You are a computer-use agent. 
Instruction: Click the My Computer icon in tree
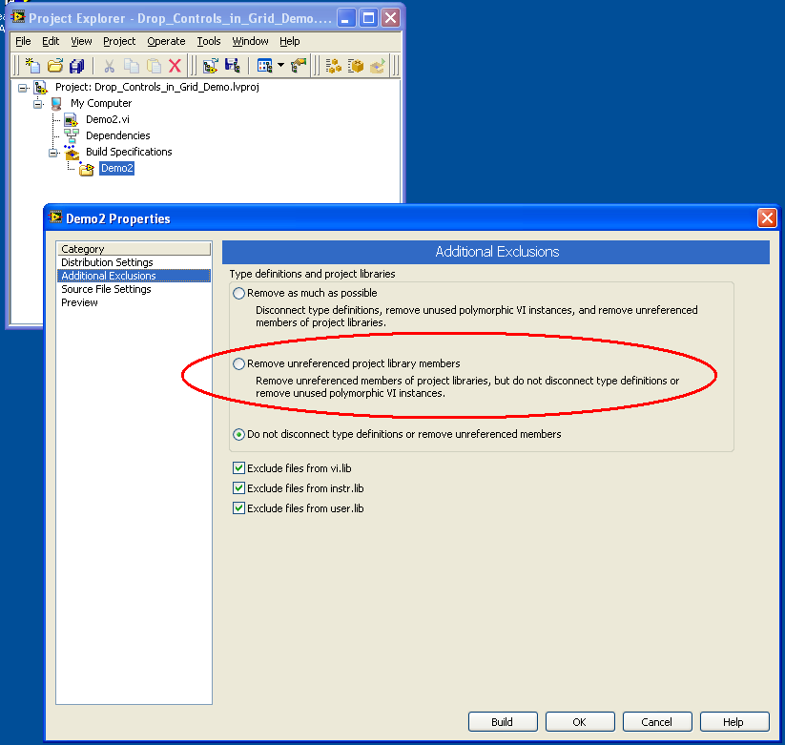pos(56,104)
